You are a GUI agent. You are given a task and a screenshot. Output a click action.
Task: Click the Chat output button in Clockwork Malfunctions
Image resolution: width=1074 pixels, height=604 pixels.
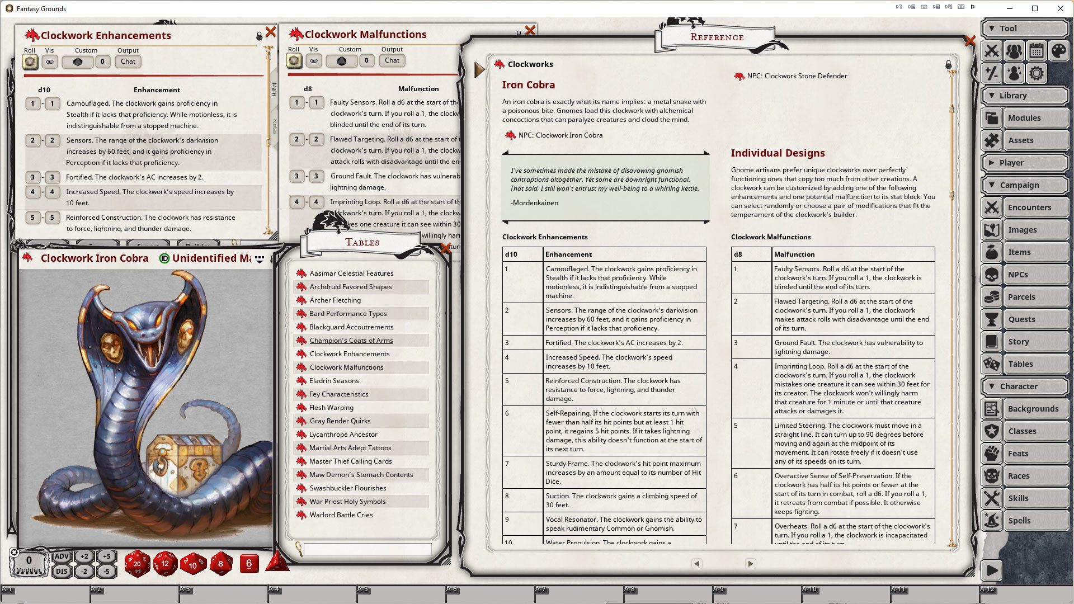point(392,60)
